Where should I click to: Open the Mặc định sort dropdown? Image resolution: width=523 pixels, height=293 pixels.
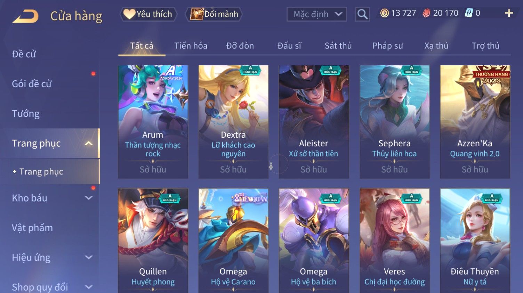click(316, 14)
